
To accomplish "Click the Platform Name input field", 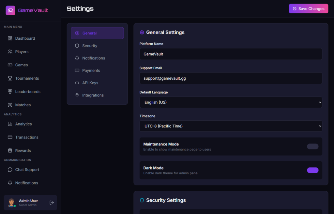I will [231, 54].
